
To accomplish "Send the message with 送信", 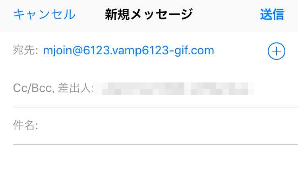I will 272,14.
